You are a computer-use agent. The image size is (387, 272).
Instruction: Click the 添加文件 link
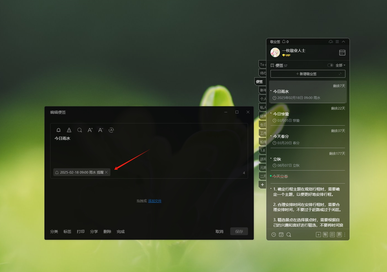155,201
